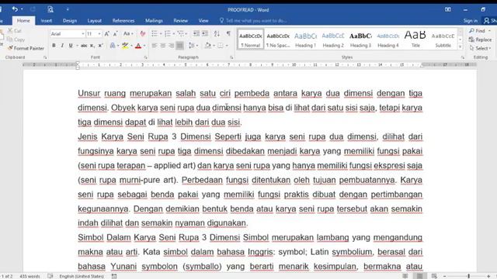Click the Copy command
The height and width of the screenshot is (279, 497).
[16, 40]
